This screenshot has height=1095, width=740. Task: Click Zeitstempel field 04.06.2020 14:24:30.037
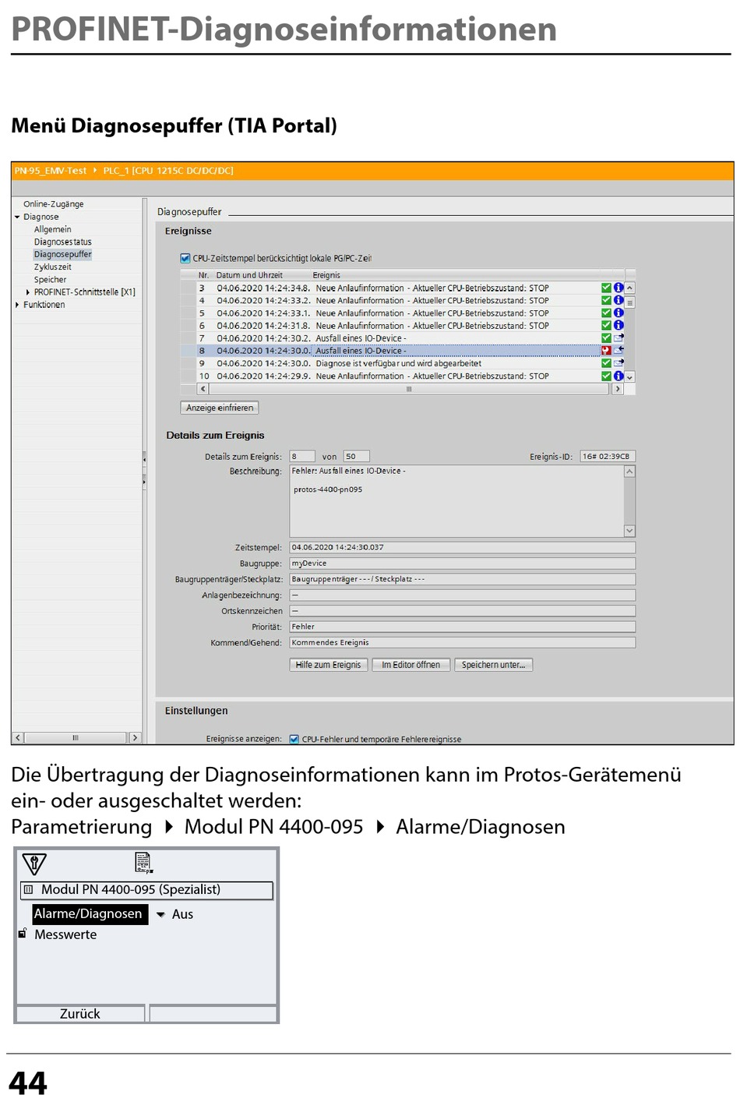click(463, 547)
